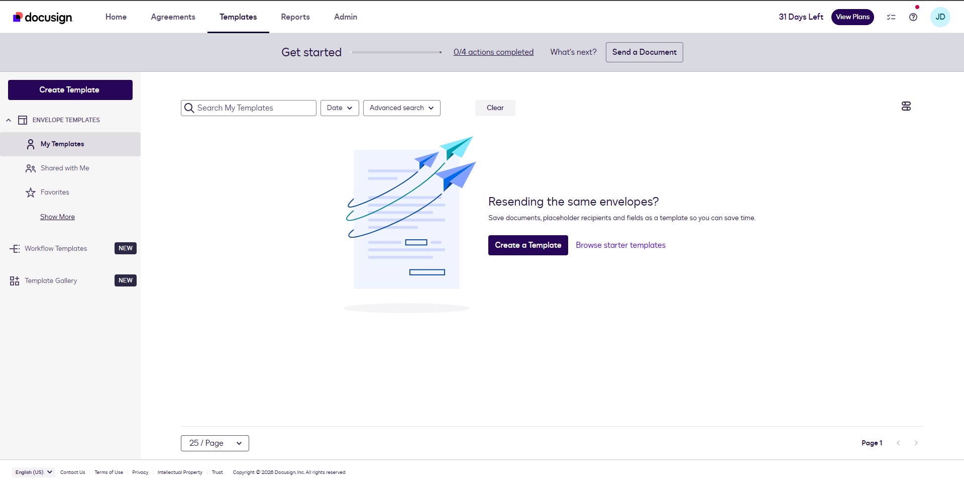Open the Reports tab

tap(295, 17)
